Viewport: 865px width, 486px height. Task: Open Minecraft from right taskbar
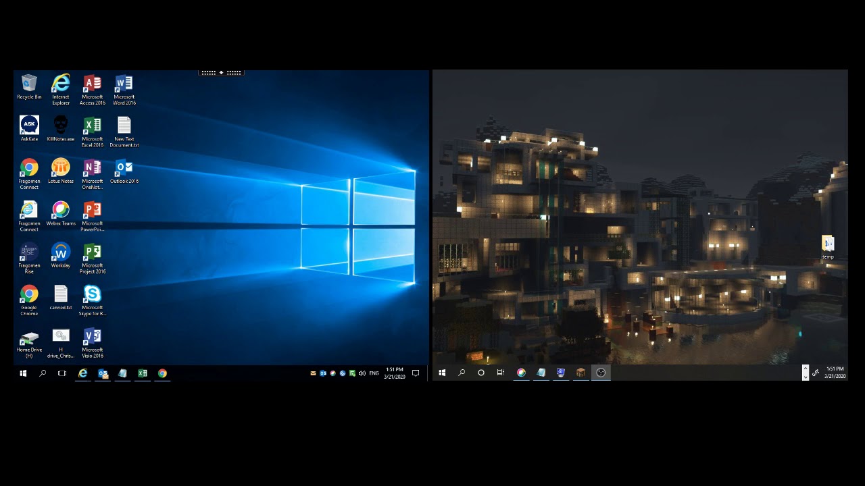580,373
